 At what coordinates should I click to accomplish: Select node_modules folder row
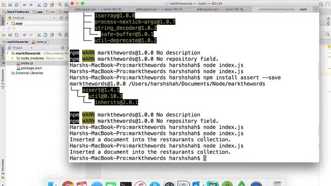37,58
